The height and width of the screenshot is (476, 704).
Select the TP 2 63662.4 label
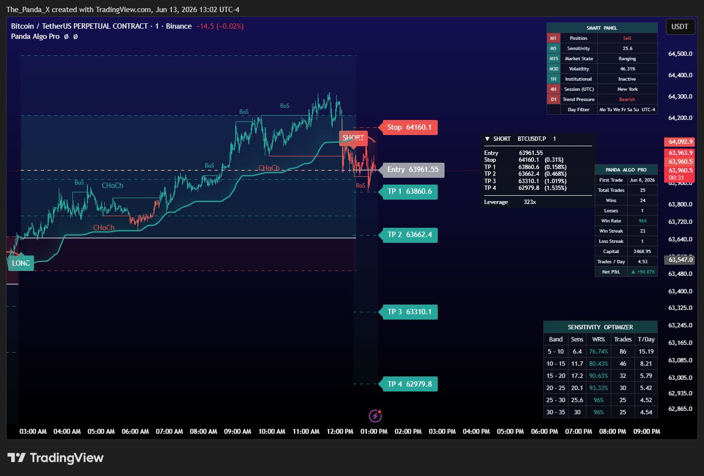[409, 235]
